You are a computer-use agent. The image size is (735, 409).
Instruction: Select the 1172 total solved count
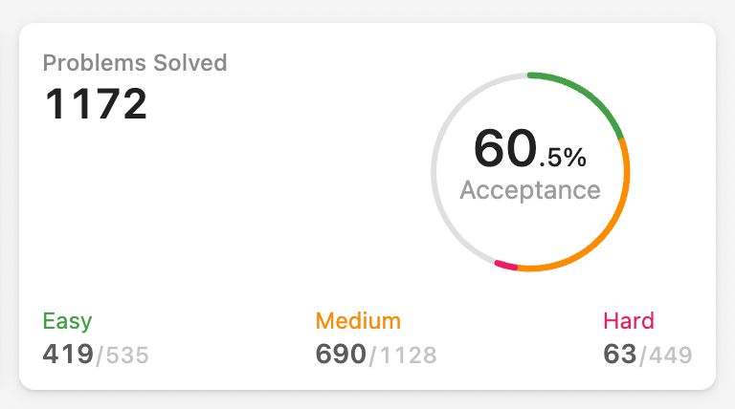point(96,104)
